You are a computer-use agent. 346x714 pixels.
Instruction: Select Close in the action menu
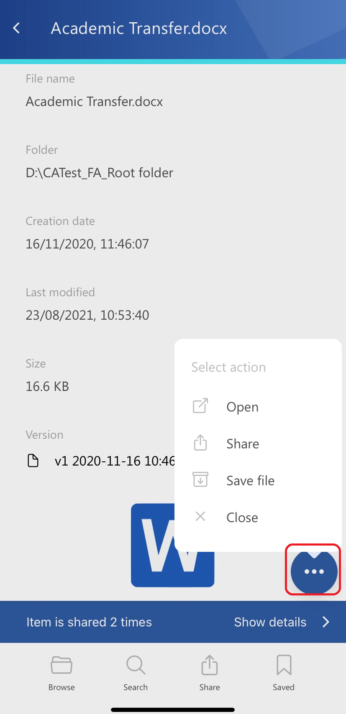pos(242,518)
